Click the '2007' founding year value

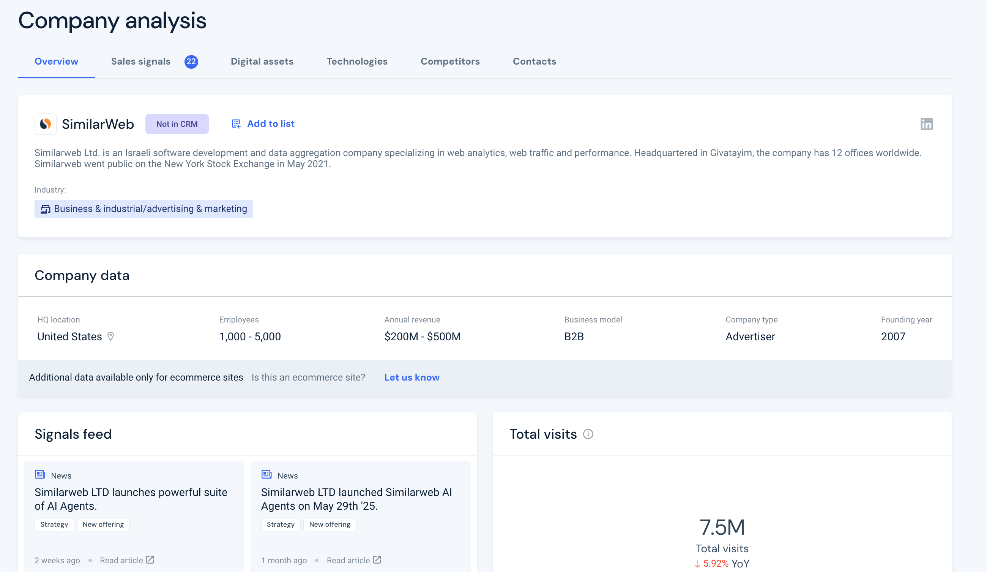pyautogui.click(x=893, y=337)
